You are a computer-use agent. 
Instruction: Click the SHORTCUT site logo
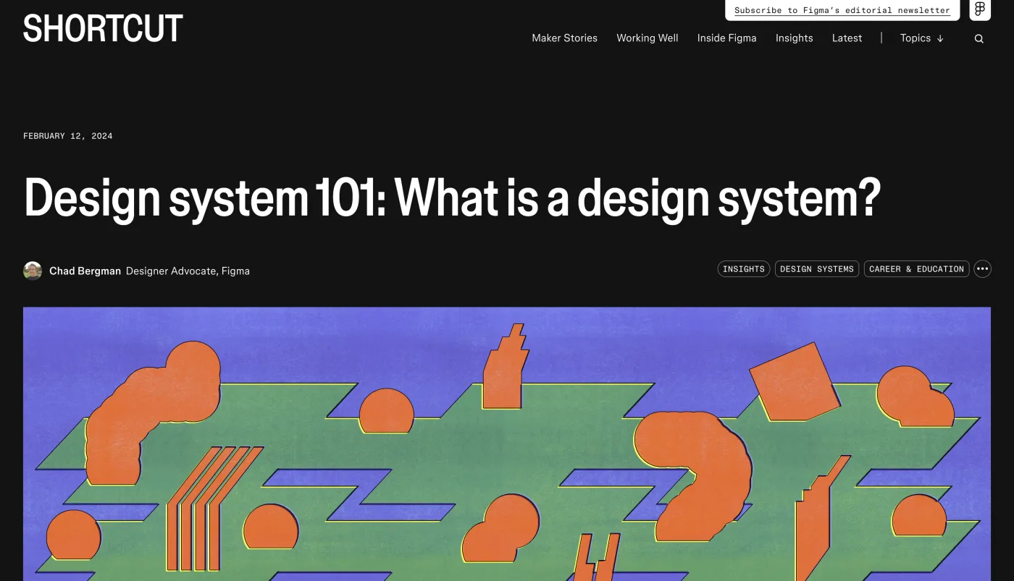103,28
